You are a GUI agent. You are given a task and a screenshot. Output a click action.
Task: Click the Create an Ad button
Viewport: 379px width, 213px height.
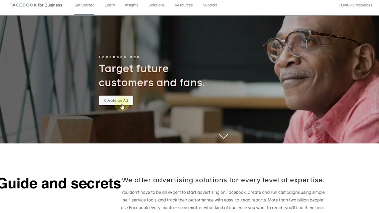[x=116, y=100]
